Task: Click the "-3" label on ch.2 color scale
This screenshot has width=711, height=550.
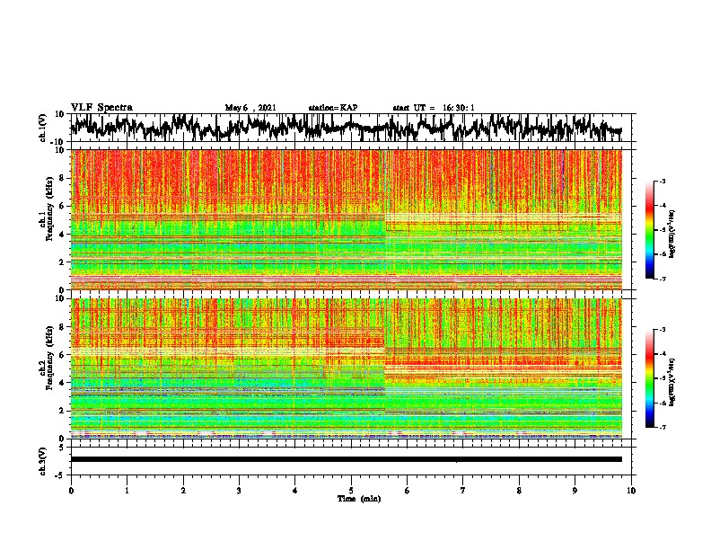Action: 663,330
